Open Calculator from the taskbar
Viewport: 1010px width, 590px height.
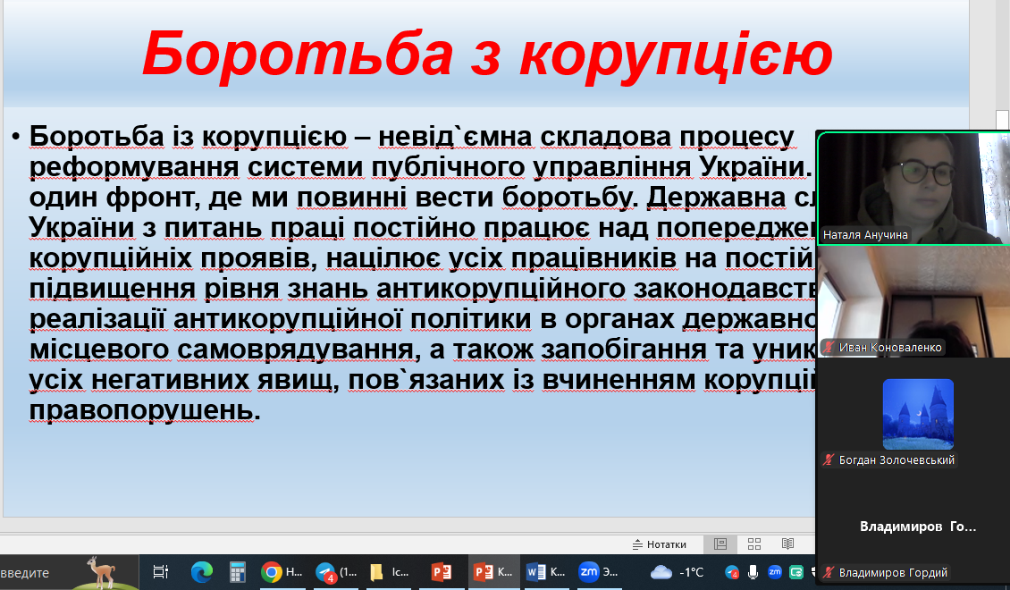click(237, 572)
